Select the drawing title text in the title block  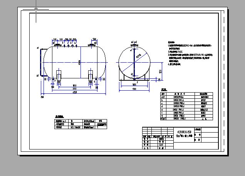(184, 134)
